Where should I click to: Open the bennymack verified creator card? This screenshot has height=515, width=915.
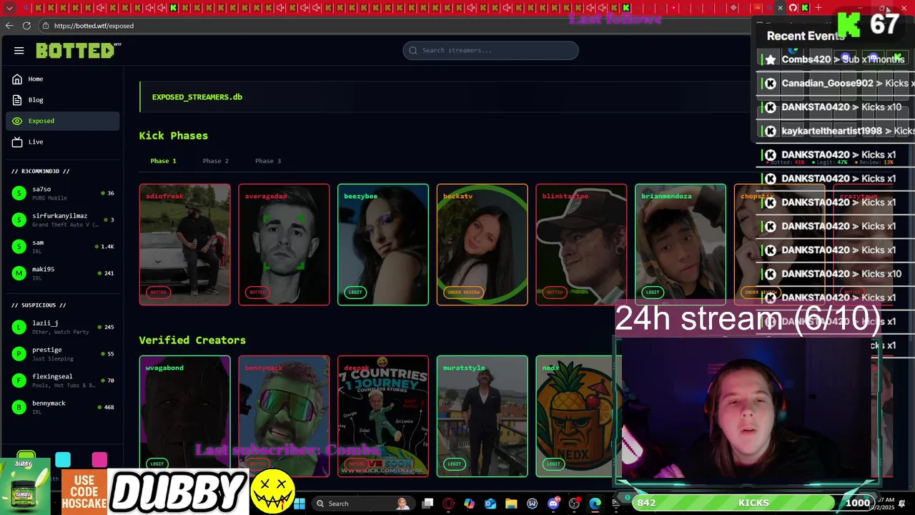point(284,416)
